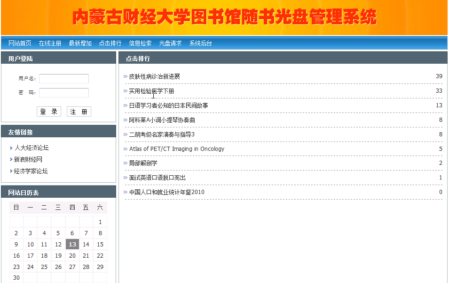The image size is (449, 283).
Task: Focus the 用户名 input field
Action: tap(64, 78)
